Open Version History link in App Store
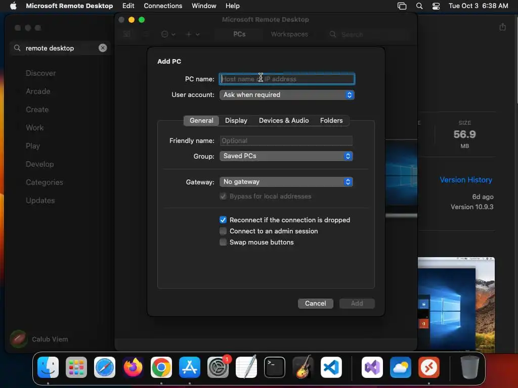This screenshot has height=388, width=518. 466,180
